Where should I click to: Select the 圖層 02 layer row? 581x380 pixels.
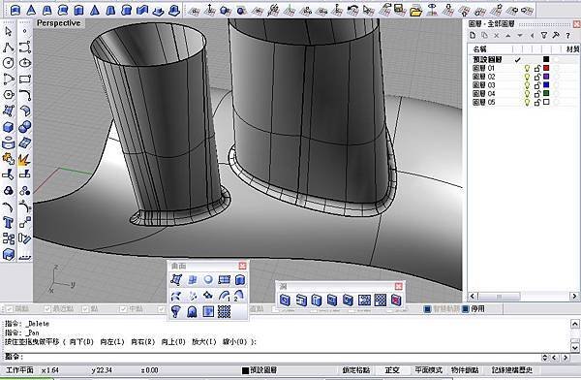click(x=523, y=77)
